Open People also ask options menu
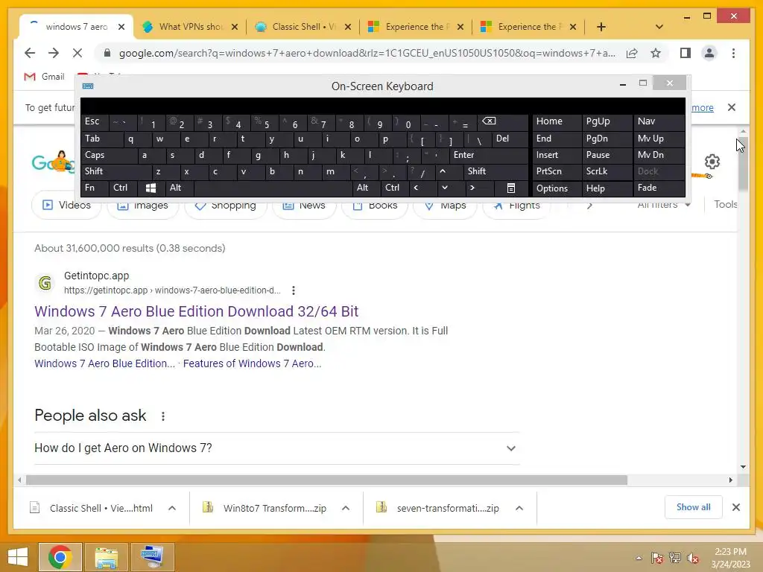This screenshot has width=763, height=572. click(x=163, y=416)
